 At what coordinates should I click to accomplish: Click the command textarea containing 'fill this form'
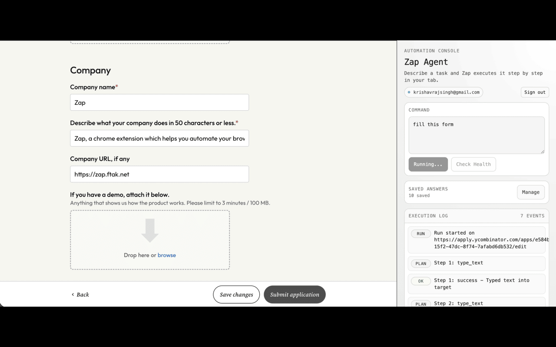[477, 135]
